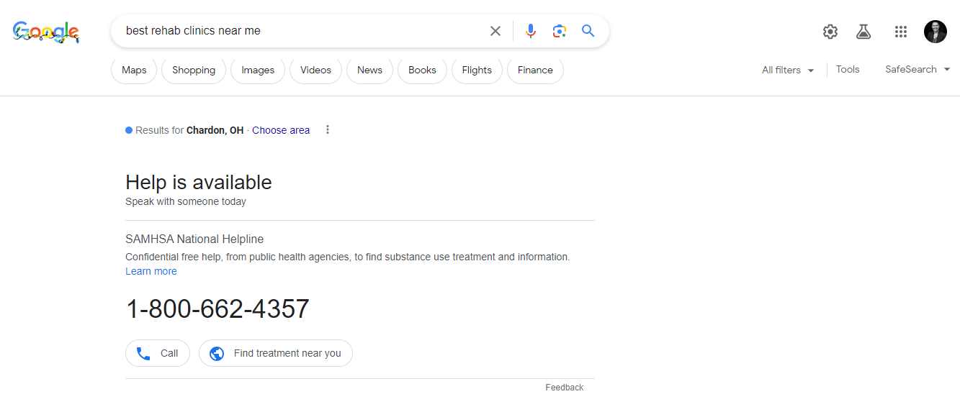Click the Help is available heading
The height and width of the screenshot is (407, 960).
point(199,182)
